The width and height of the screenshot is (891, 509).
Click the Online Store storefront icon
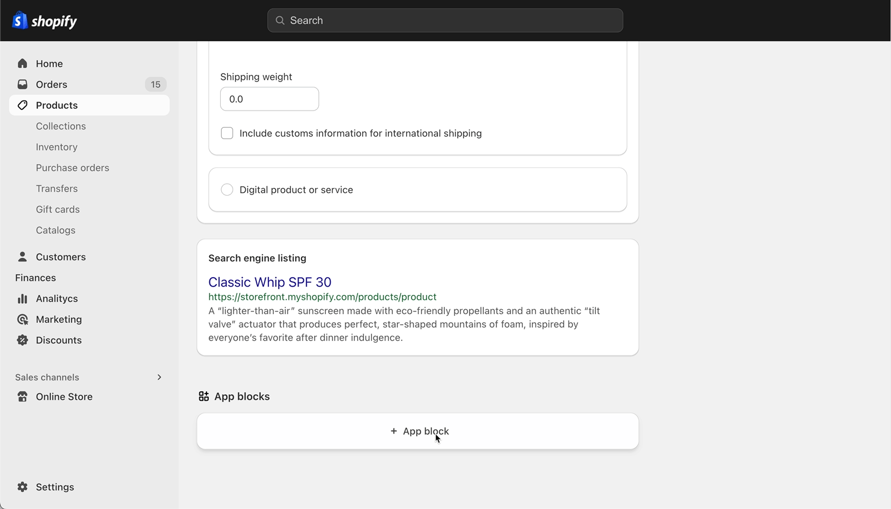[23, 397]
